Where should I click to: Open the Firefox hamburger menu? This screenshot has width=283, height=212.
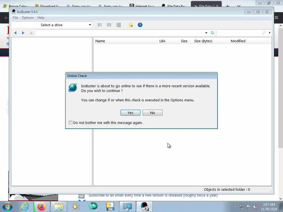click(x=276, y=17)
